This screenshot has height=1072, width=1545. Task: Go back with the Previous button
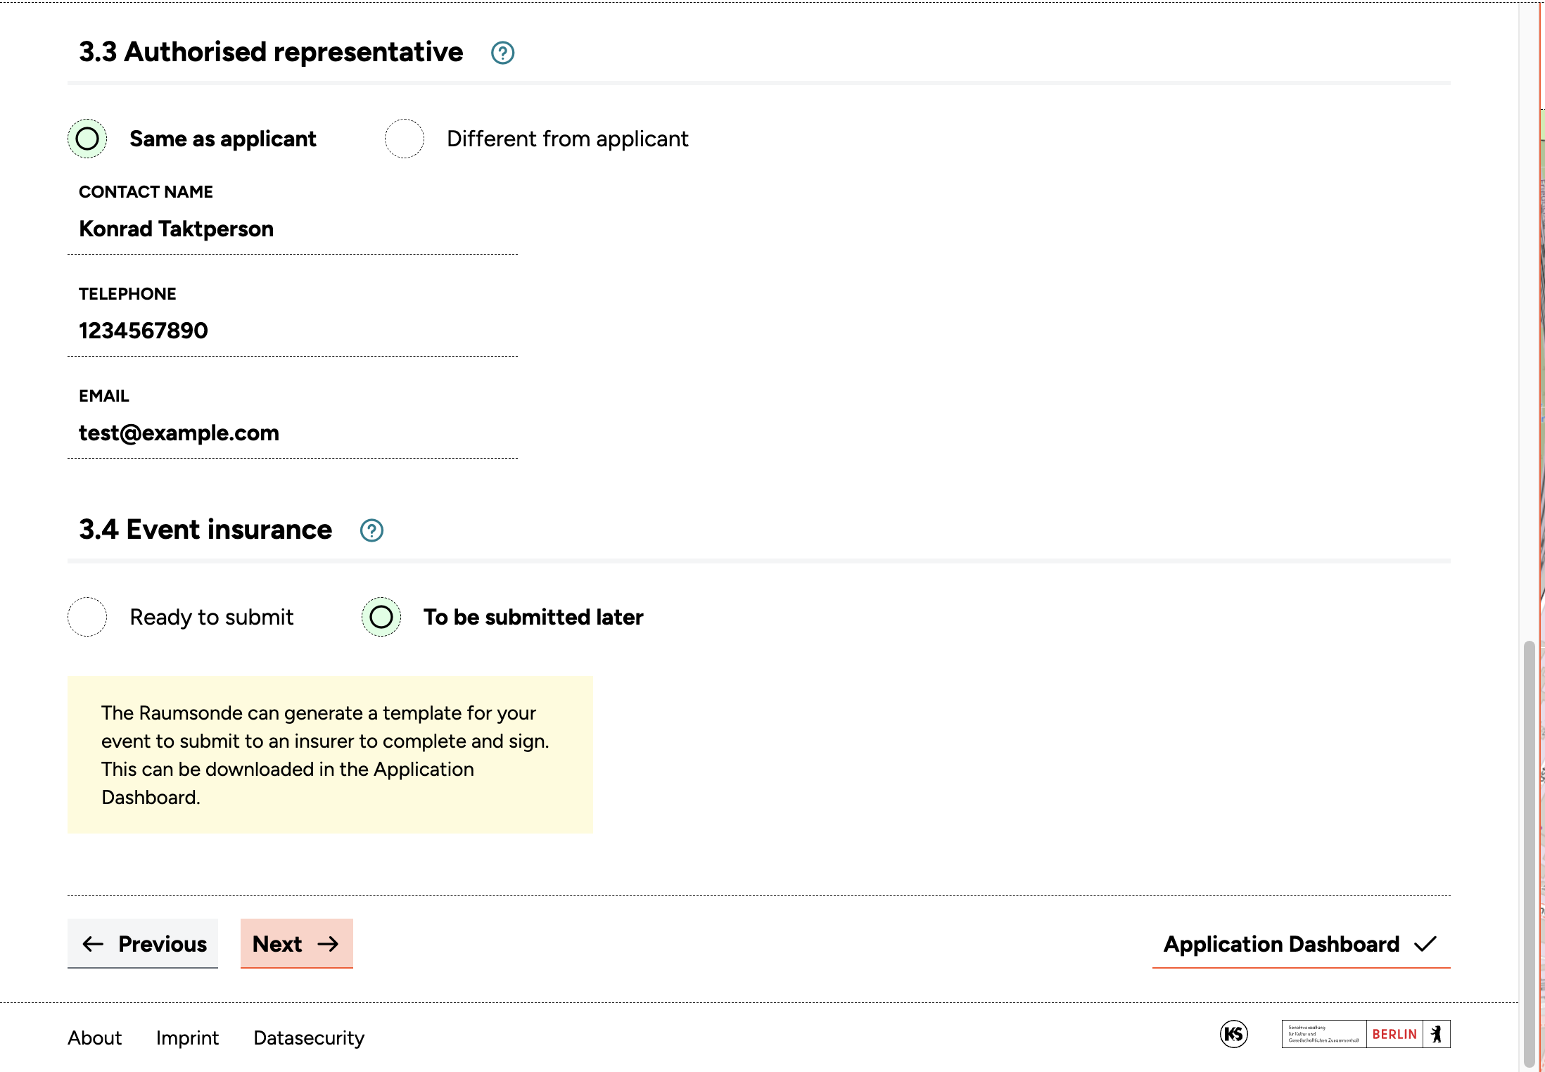[143, 943]
